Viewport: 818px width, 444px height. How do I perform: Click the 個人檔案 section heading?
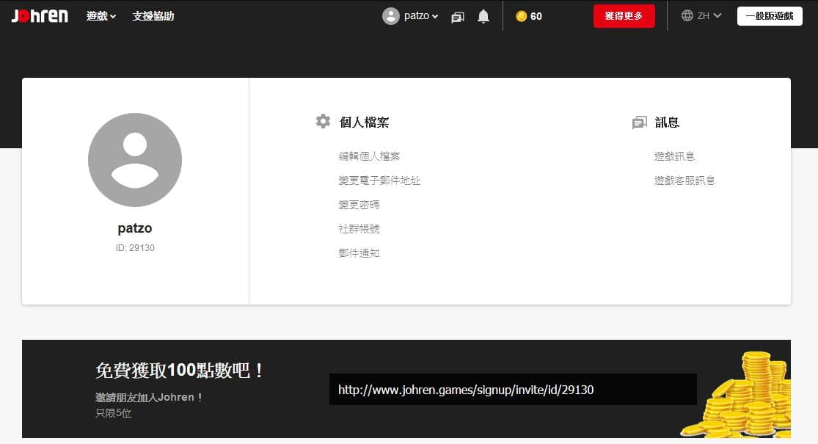pyautogui.click(x=364, y=122)
